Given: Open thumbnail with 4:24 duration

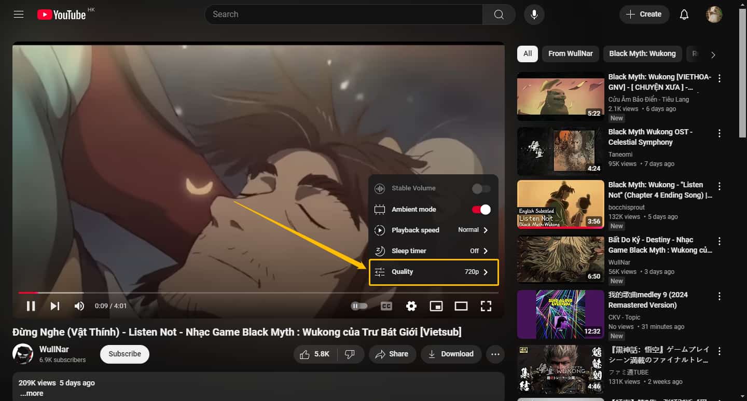Looking at the screenshot, I should [x=561, y=151].
